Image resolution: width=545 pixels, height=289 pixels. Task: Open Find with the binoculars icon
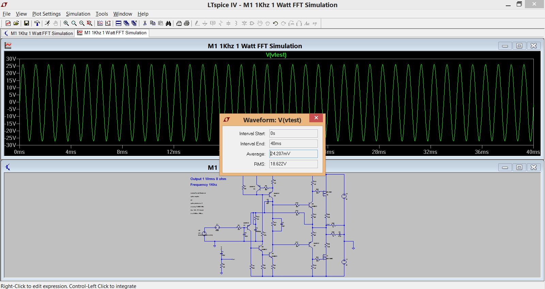(x=168, y=23)
